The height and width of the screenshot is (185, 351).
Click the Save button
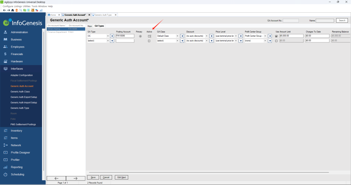pyautogui.click(x=93, y=177)
